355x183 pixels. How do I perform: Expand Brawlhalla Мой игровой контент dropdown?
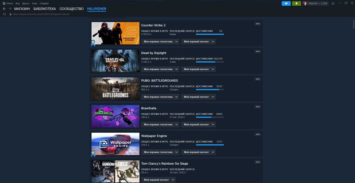click(x=198, y=125)
